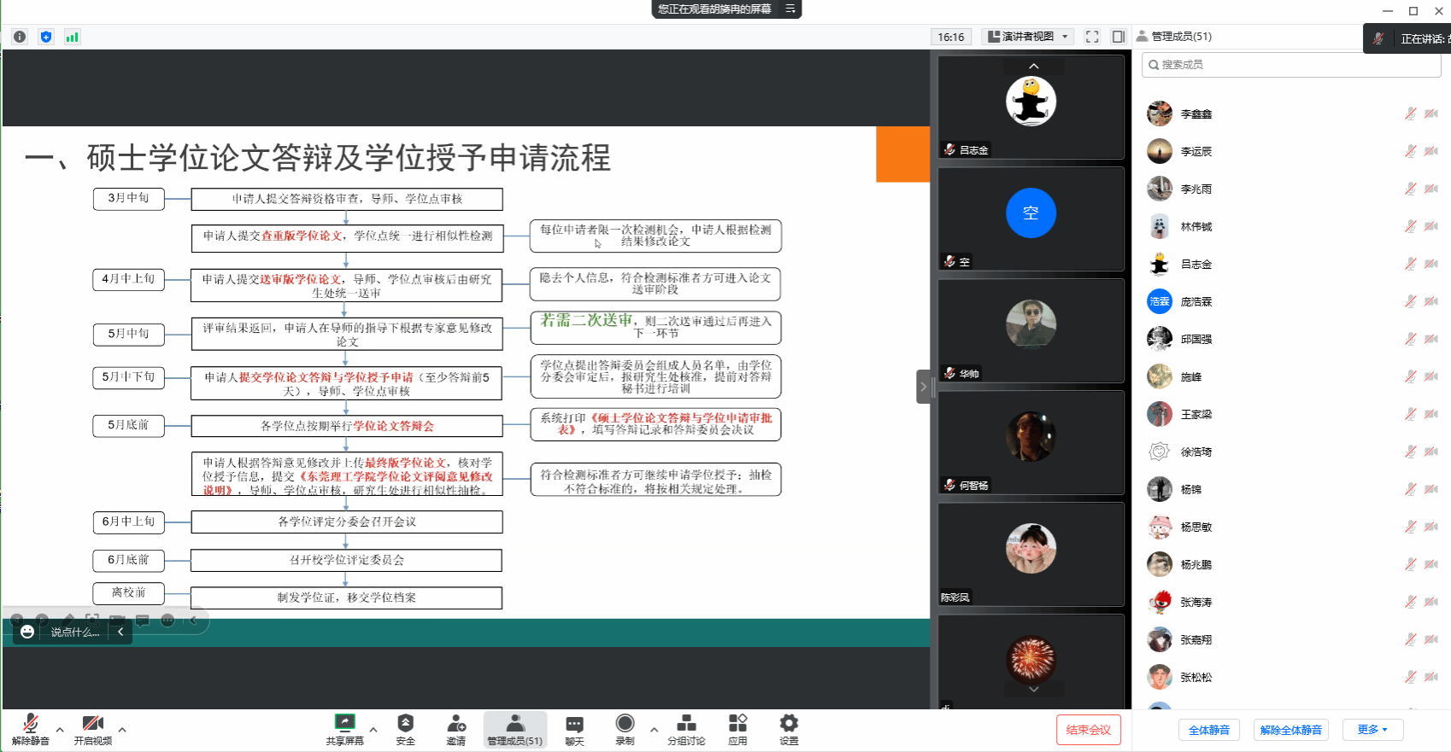Image resolution: width=1451 pixels, height=752 pixels.
Task: Click the red 结束会议 button
Action: (1088, 730)
